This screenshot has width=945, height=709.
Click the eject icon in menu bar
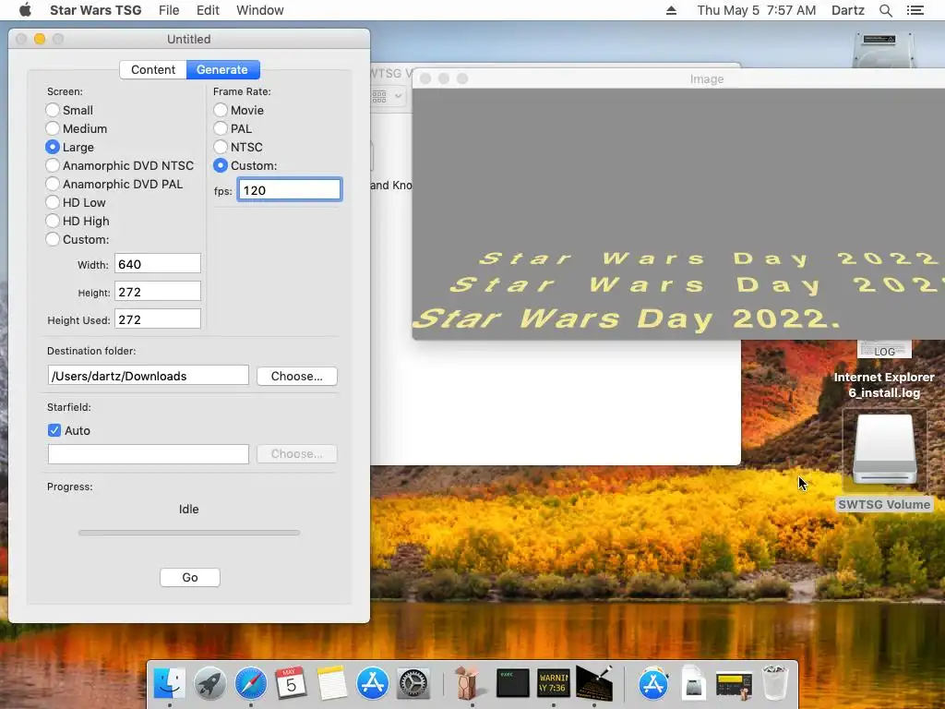coord(671,10)
